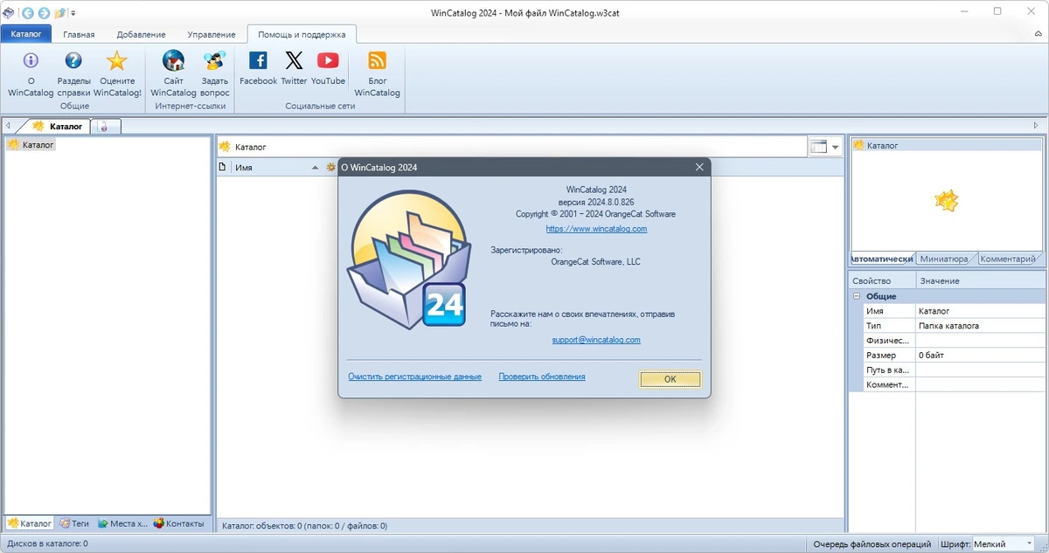Click the Свойство column header
Viewport: 1049px width, 553px height.
point(882,280)
